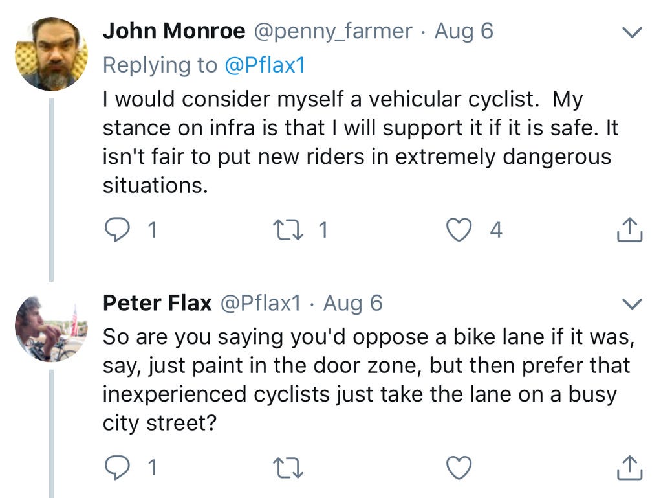Open John Monroe's display name
661x498 pixels.
pyautogui.click(x=174, y=31)
